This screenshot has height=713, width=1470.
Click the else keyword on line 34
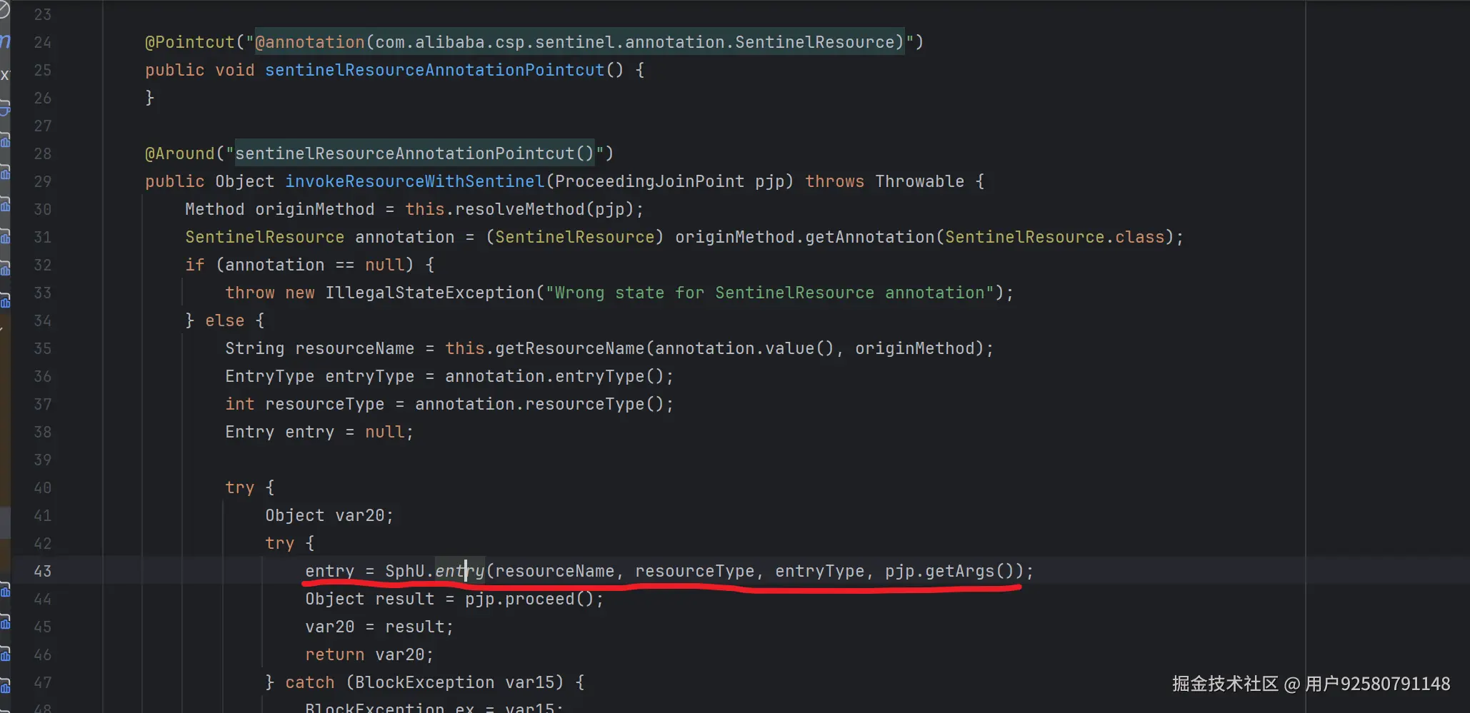(x=225, y=320)
